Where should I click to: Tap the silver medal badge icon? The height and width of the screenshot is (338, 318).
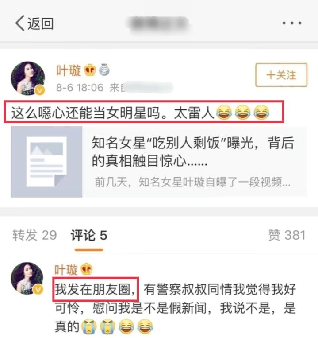click(104, 70)
